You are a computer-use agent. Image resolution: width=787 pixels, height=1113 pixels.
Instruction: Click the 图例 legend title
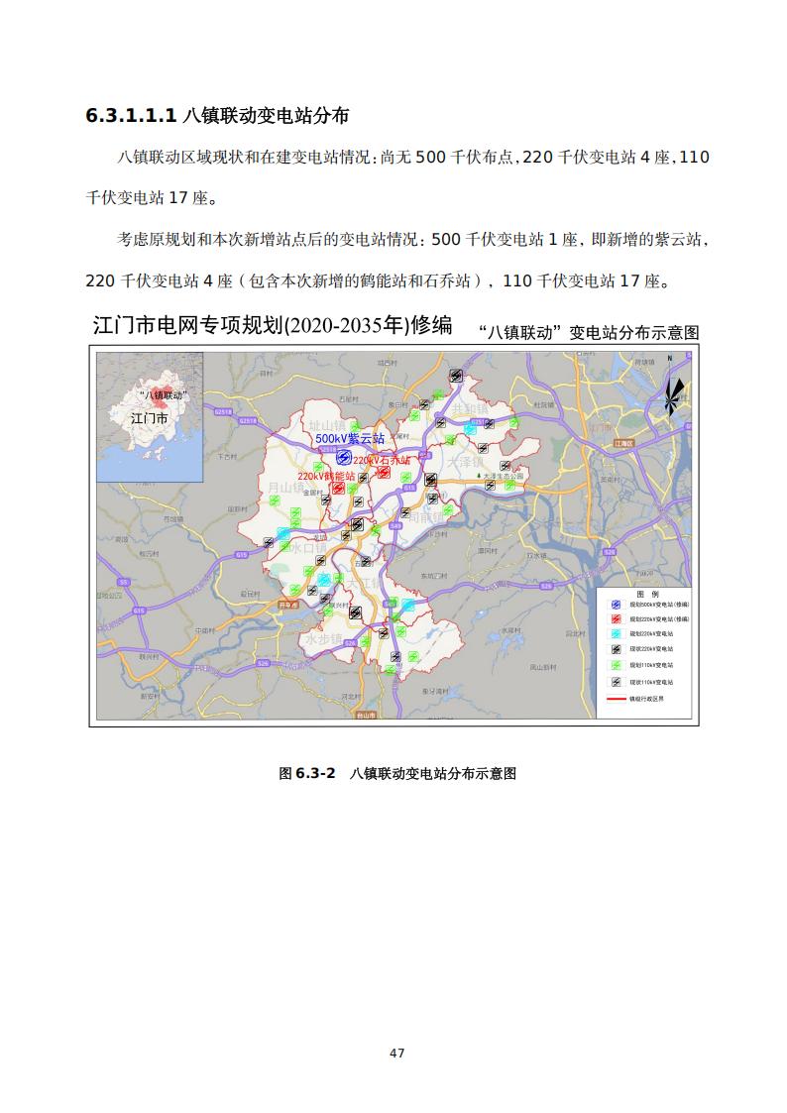[x=647, y=594]
